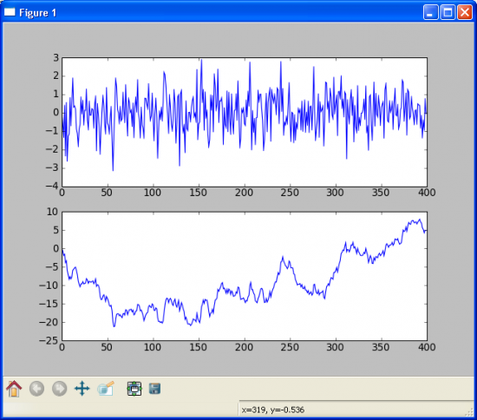The width and height of the screenshot is (477, 420).
Task: Go back to previous view
Action: click(36, 389)
